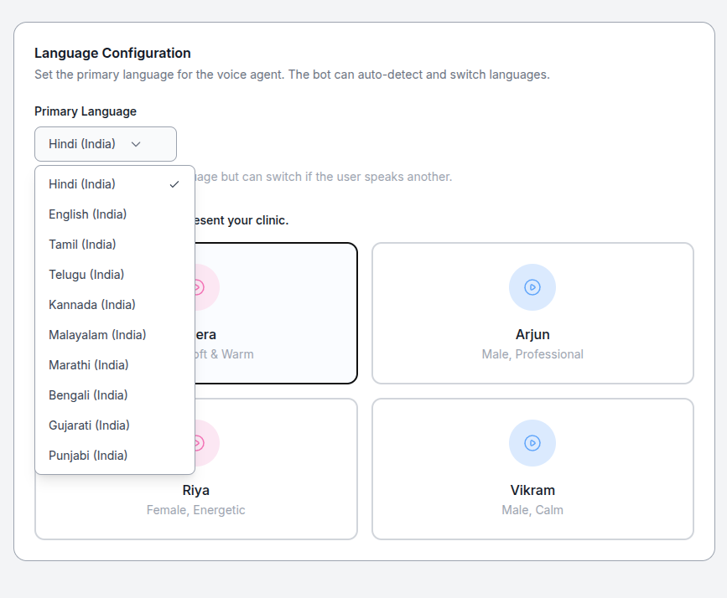Open the Primary Language combo box
727x598 pixels.
point(105,143)
